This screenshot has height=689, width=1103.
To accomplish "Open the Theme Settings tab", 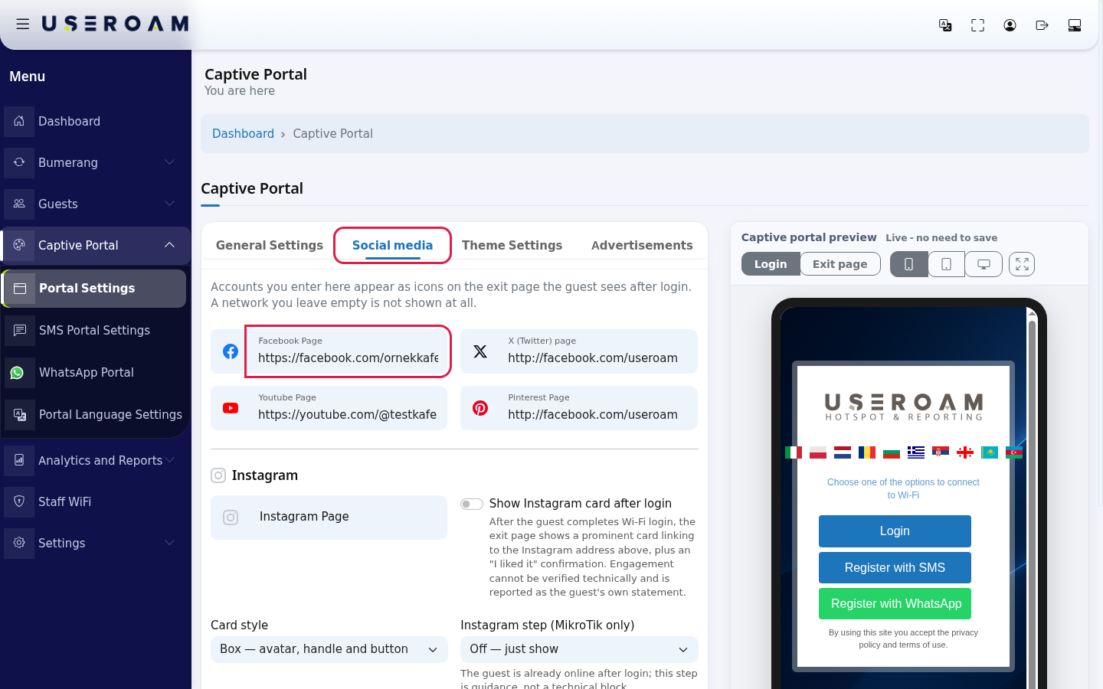I will (x=512, y=245).
